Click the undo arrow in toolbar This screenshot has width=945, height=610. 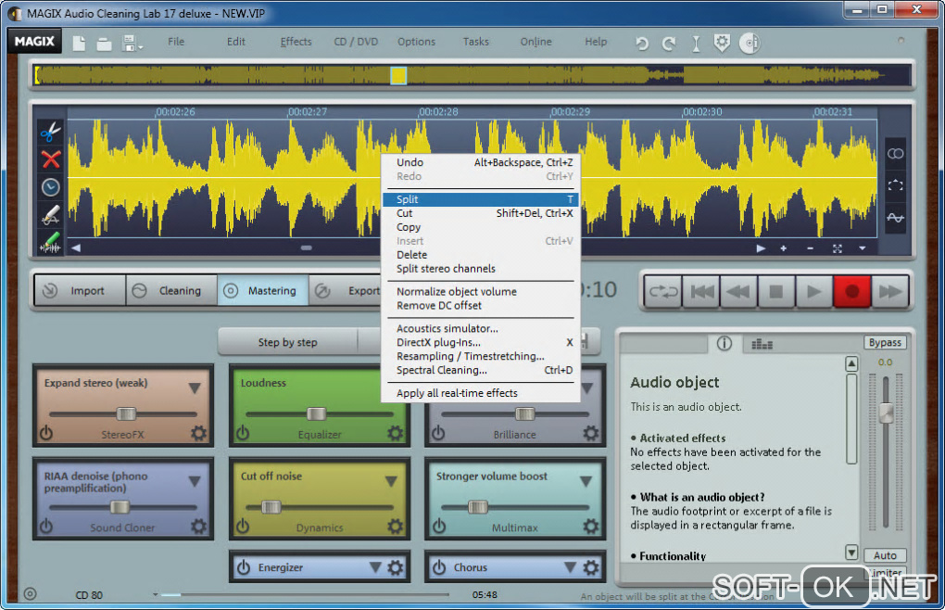coord(642,44)
